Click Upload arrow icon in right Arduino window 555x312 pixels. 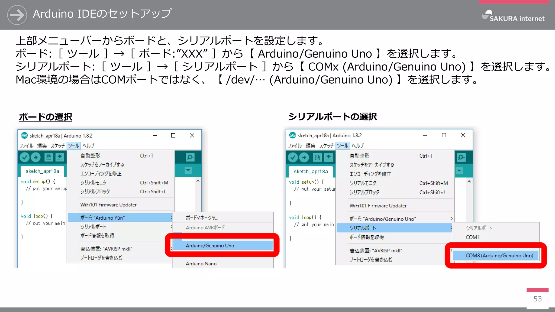(x=304, y=157)
